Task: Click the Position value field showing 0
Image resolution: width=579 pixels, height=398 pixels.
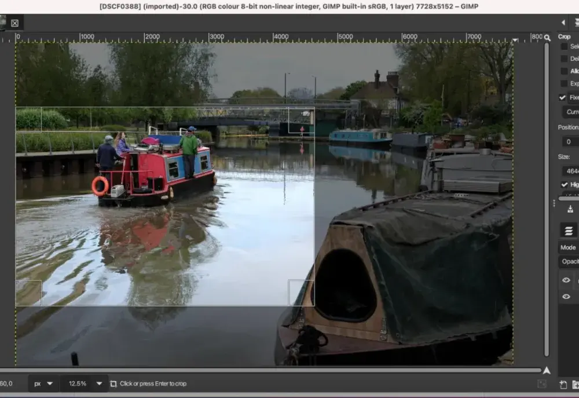Action: pyautogui.click(x=570, y=141)
